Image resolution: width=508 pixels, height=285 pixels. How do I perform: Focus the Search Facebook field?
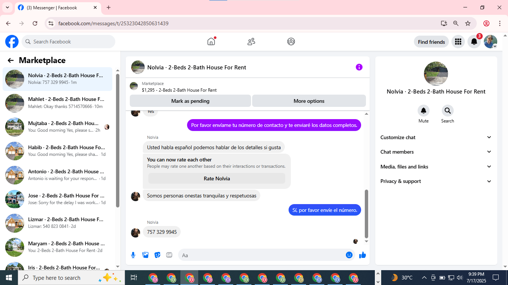tap(68, 42)
